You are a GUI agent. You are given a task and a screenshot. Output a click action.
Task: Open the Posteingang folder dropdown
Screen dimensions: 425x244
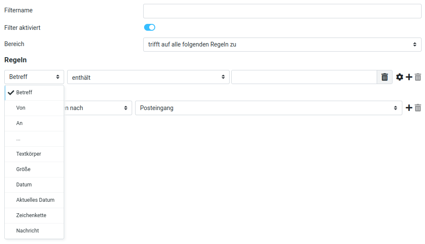[x=269, y=108]
